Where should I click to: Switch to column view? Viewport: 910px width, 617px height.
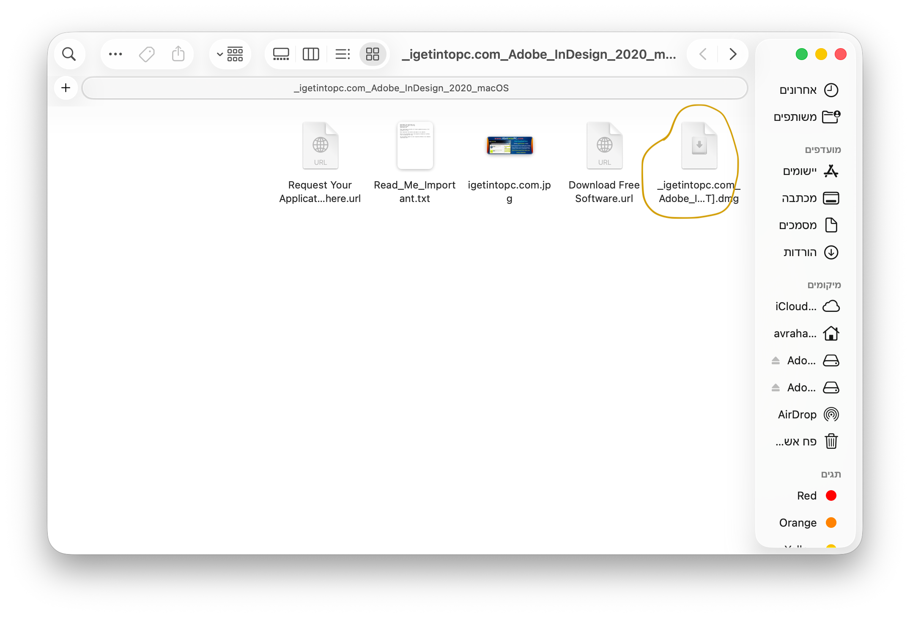click(311, 54)
